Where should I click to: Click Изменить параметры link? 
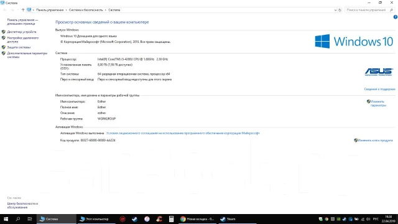378,103
